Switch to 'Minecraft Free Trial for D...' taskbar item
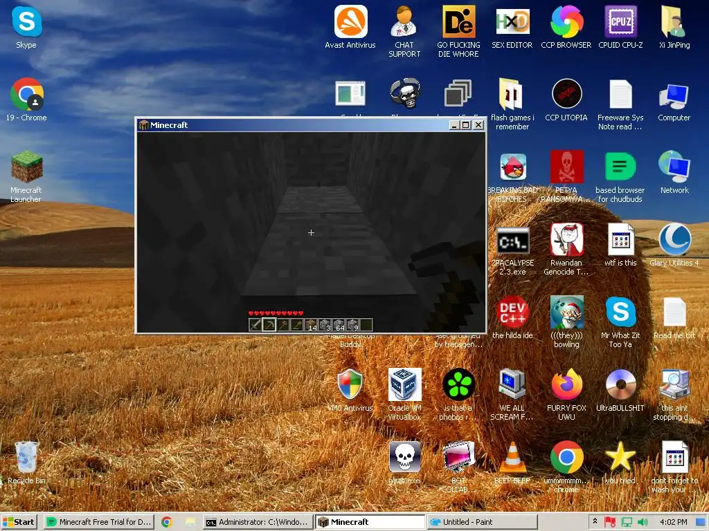This screenshot has height=531, width=709. click(x=100, y=522)
